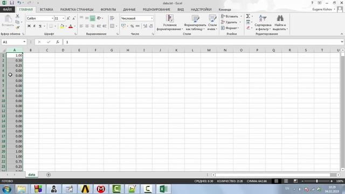The height and width of the screenshot is (194, 345).
Task: Open Sort & Filter (Сортировка и фильтр)
Action: pos(263,23)
